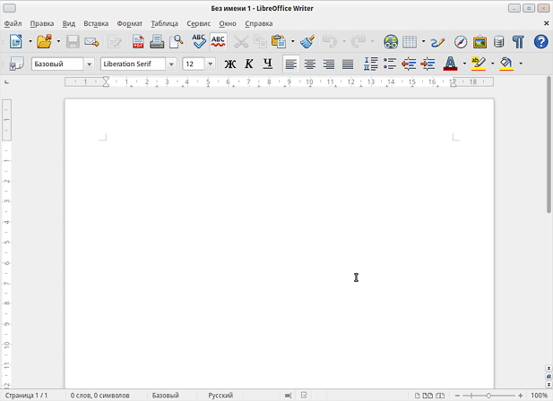Open the Print Preview icon
The width and height of the screenshot is (553, 401).
[x=177, y=41]
